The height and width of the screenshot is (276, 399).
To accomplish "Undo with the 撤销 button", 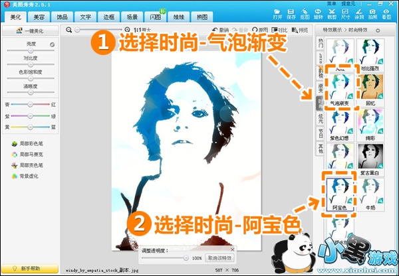I will point(221,30).
